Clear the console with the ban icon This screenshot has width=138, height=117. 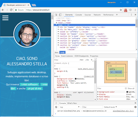(56, 107)
